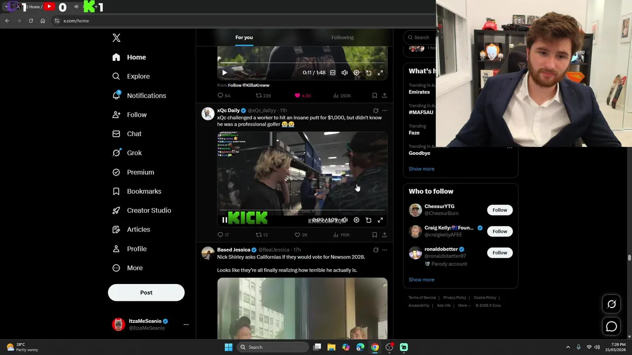Screen dimensions: 632x355
Task: Click the Post button
Action: point(146,292)
